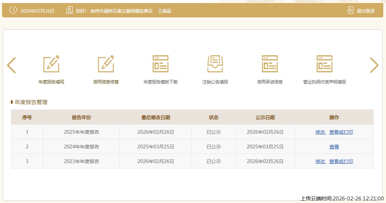Click the 操作 column header

click(334, 117)
